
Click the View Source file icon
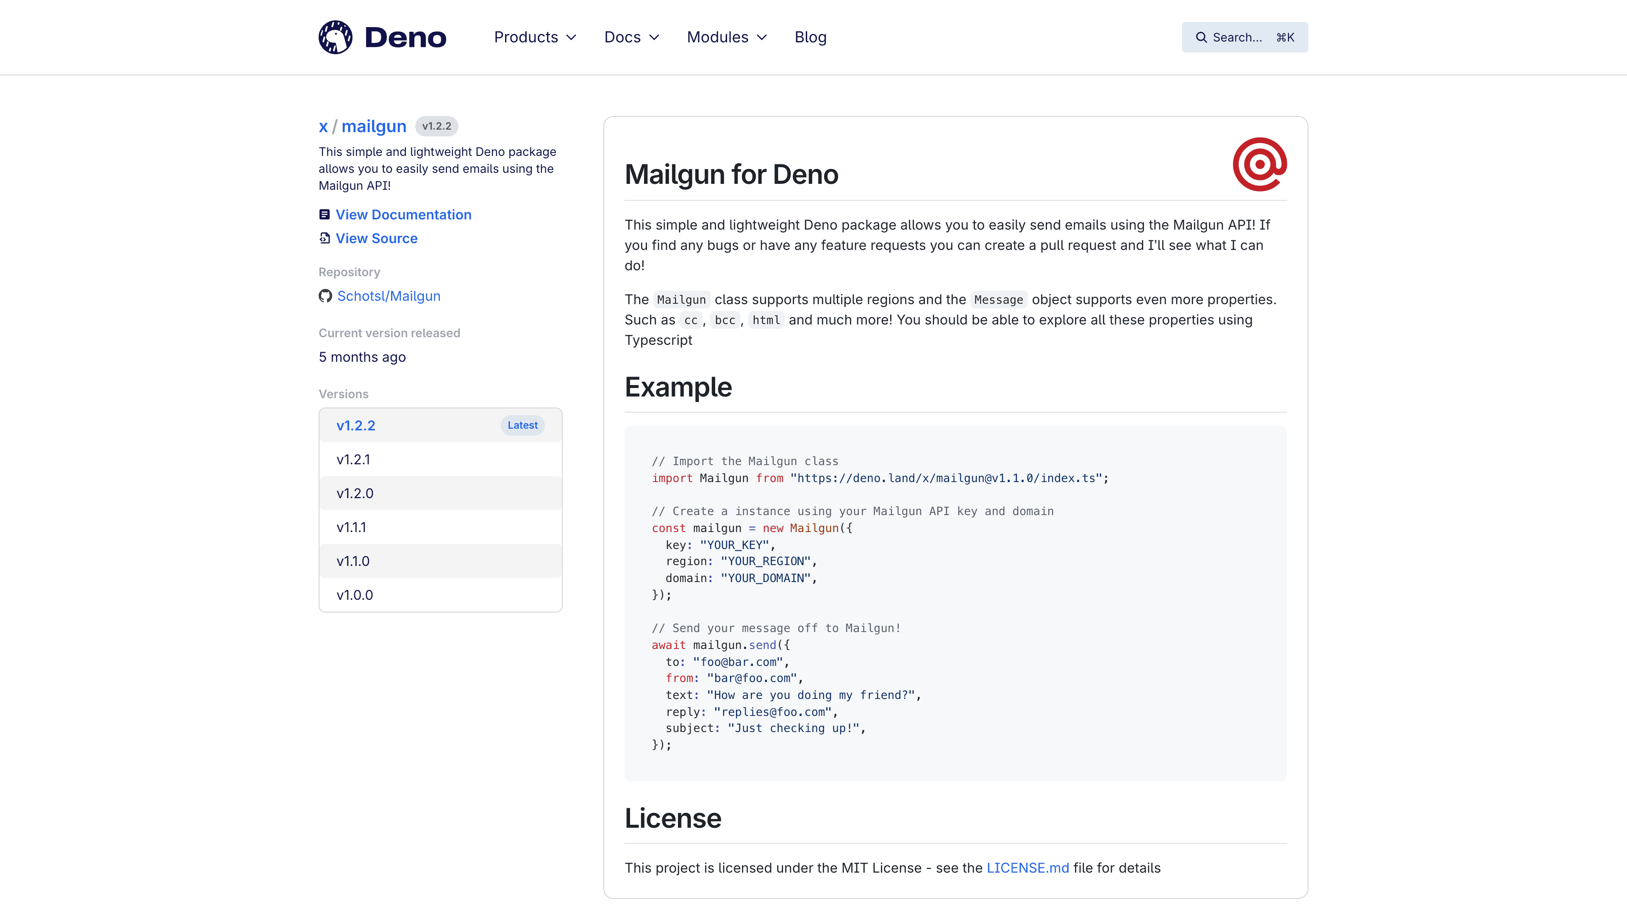[324, 238]
